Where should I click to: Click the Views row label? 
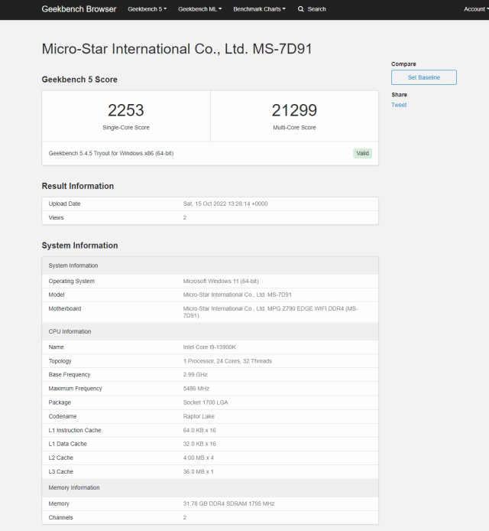56,218
